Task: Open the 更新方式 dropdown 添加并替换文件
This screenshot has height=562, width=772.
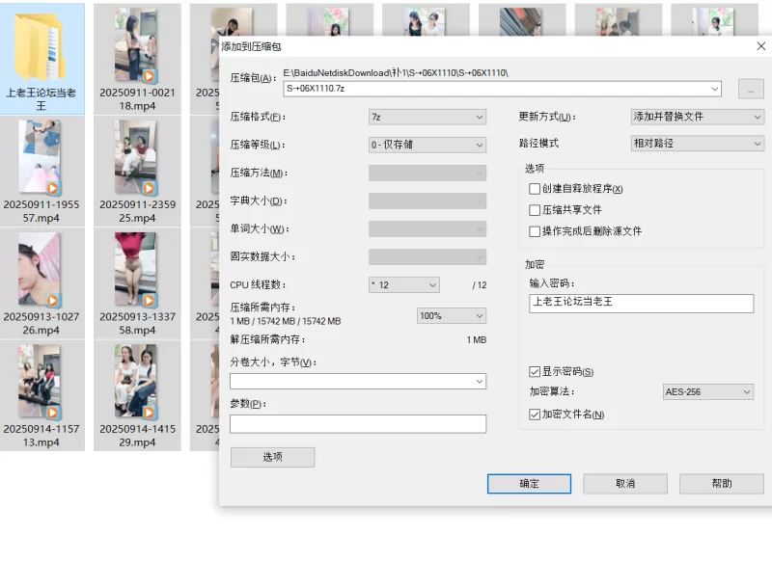Action: 697,117
